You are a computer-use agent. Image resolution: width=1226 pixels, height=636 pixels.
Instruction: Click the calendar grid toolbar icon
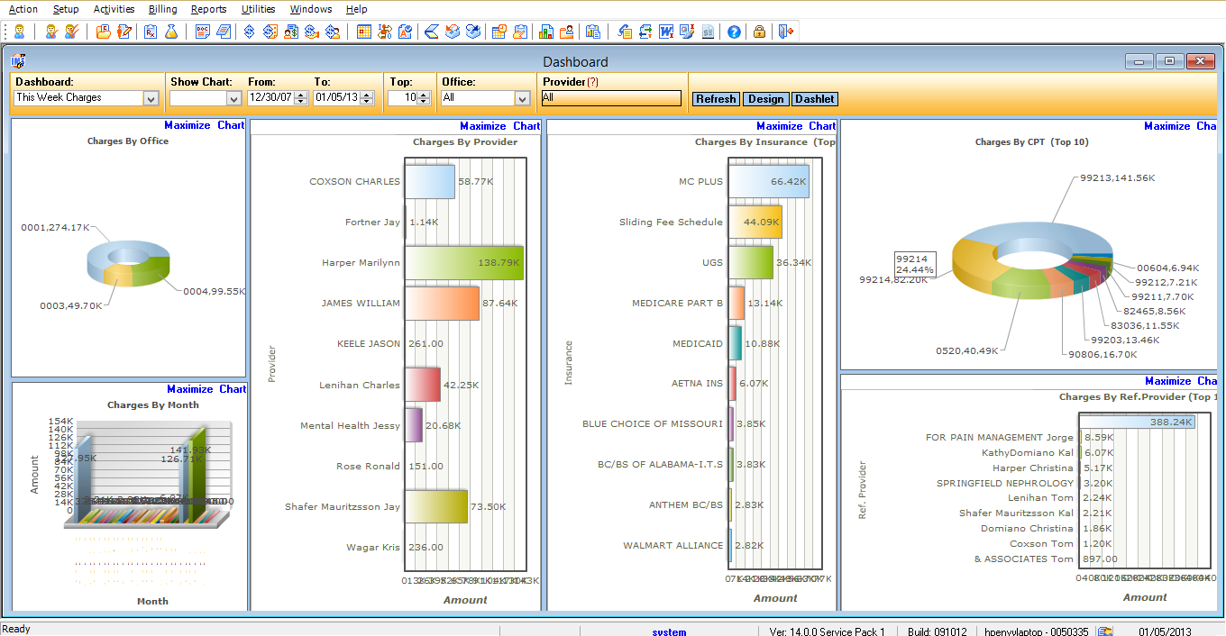[x=364, y=32]
